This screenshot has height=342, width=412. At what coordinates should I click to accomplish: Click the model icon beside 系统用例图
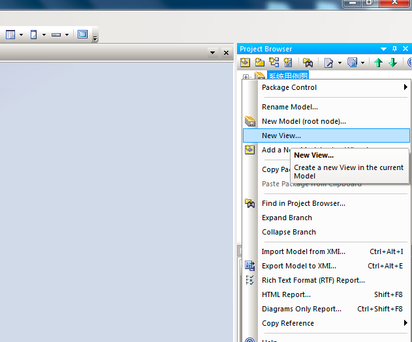pos(260,76)
